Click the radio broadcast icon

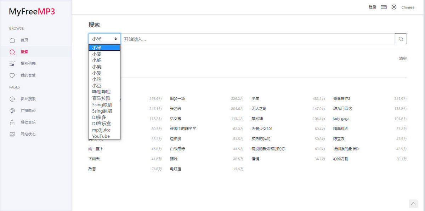click(x=12, y=111)
